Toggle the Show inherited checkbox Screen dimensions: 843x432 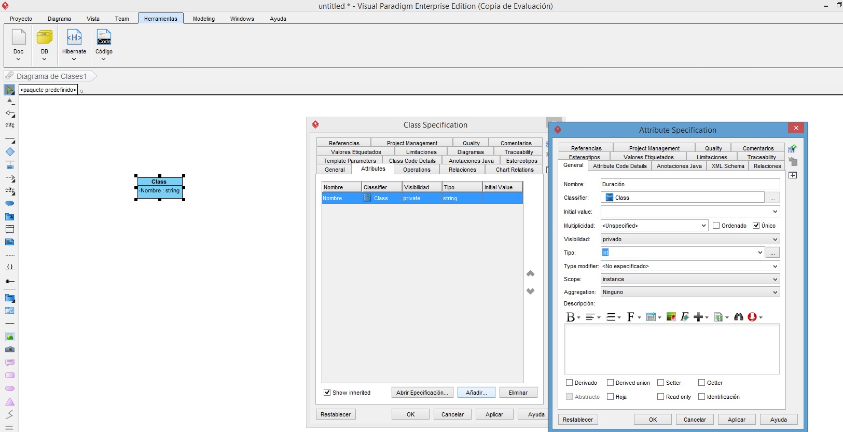[x=327, y=393]
